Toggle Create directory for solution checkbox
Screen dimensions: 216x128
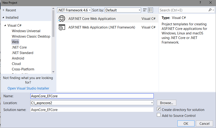159,109
